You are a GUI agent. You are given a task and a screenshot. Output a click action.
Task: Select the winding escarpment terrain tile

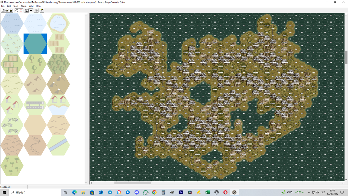point(35,145)
